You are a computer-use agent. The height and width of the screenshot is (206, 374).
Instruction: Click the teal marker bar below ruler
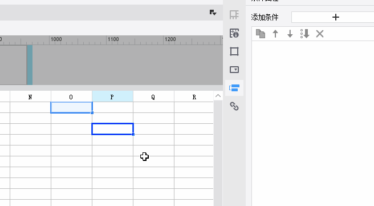pos(30,65)
